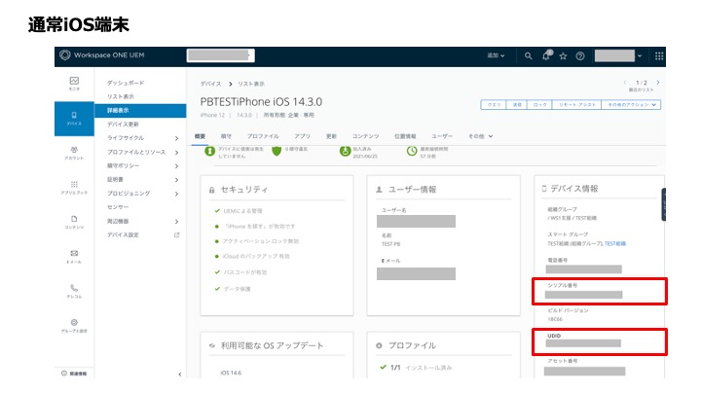Collapse the secondary navigation menu arrow
701x394 pixels.
point(180,375)
